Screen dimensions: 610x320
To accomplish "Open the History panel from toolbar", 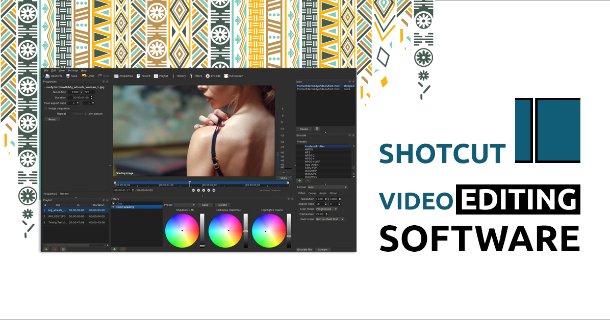I will (x=179, y=76).
